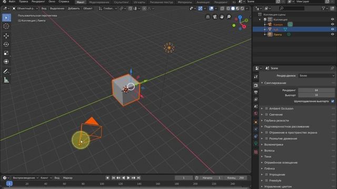Open the Scene properties tab icon
Viewport: 337px width, 189px height.
coord(256,107)
